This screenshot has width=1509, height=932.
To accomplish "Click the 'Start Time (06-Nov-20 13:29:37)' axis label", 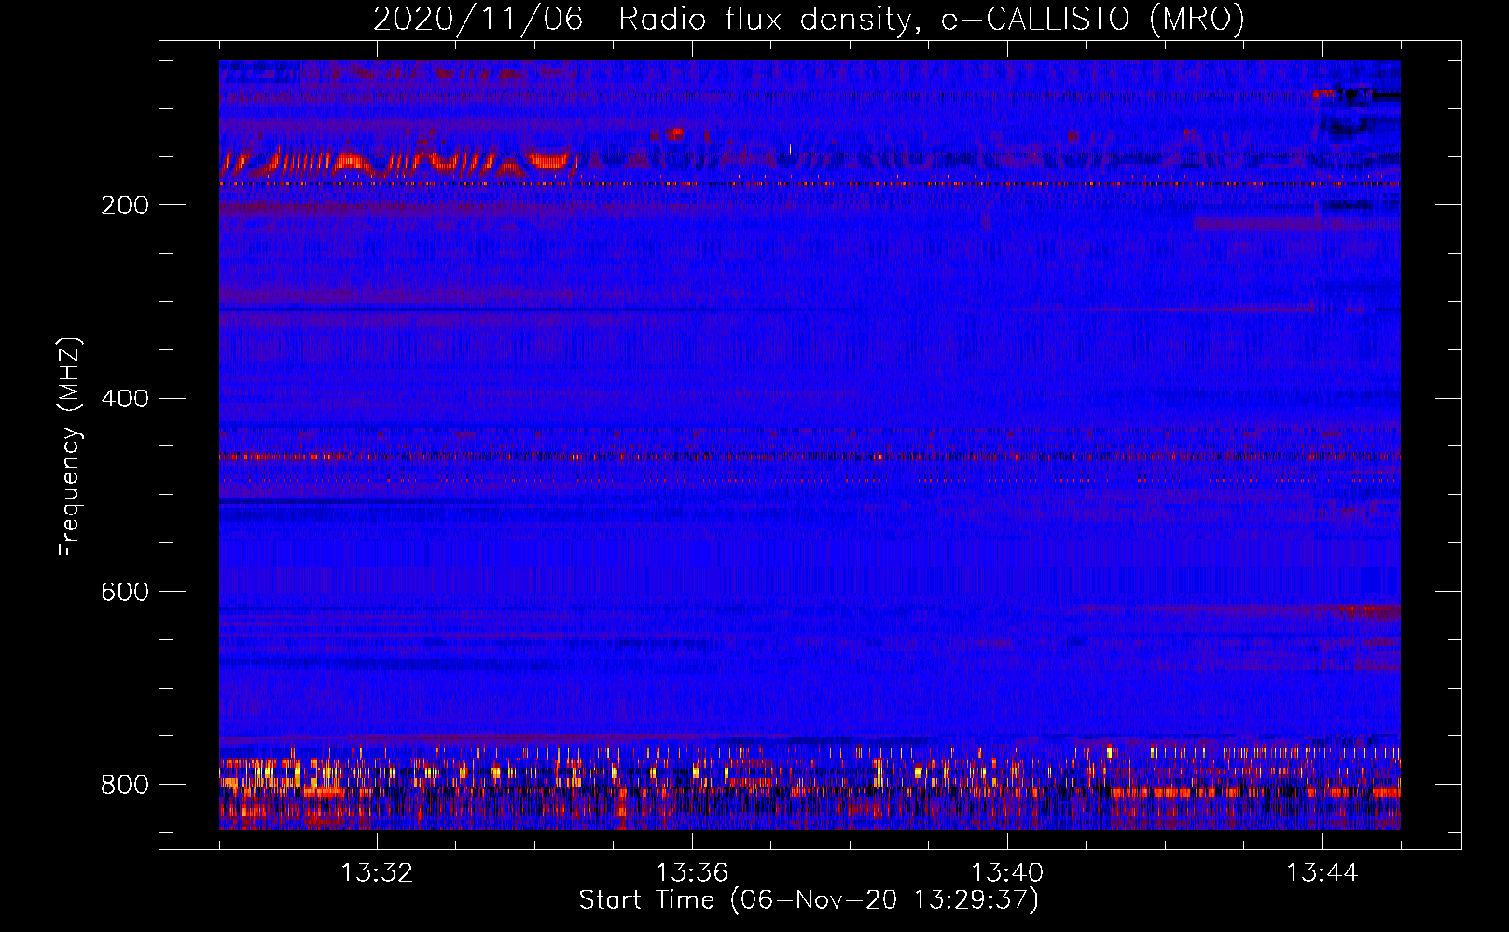I will (809, 899).
